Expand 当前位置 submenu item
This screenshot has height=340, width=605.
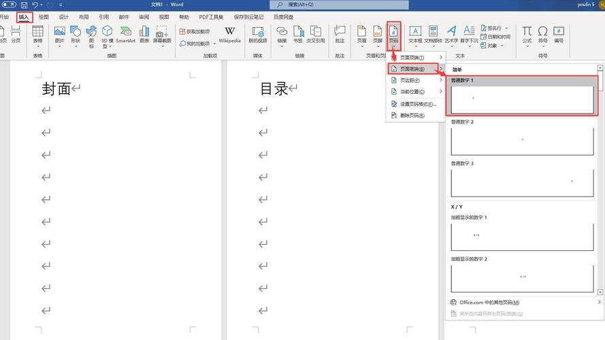(416, 91)
